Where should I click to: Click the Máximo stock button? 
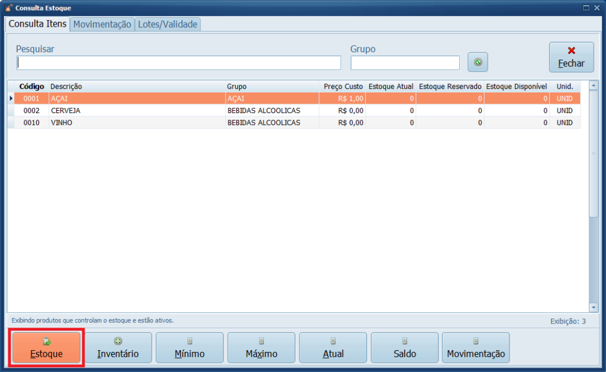261,348
